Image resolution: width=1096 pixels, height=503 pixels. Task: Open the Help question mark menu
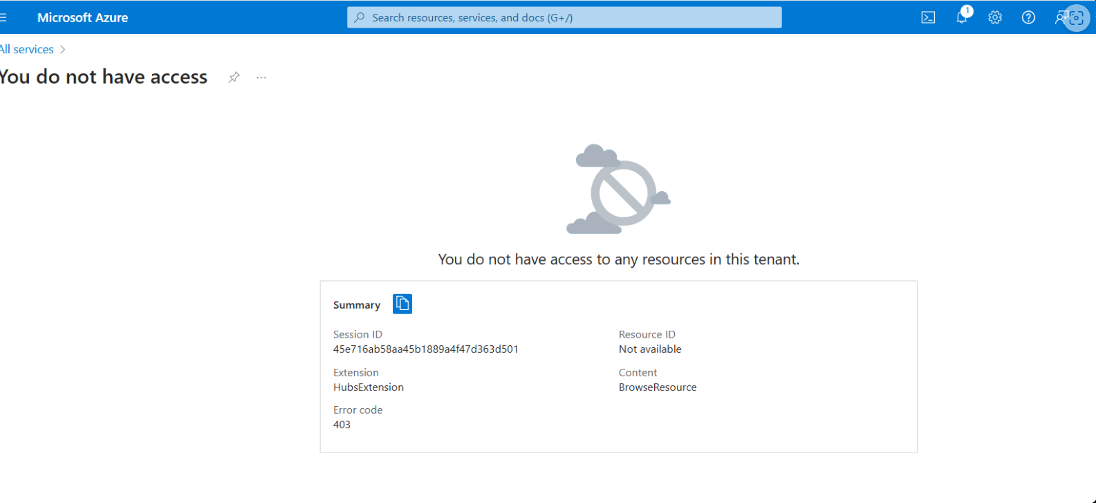click(1028, 18)
